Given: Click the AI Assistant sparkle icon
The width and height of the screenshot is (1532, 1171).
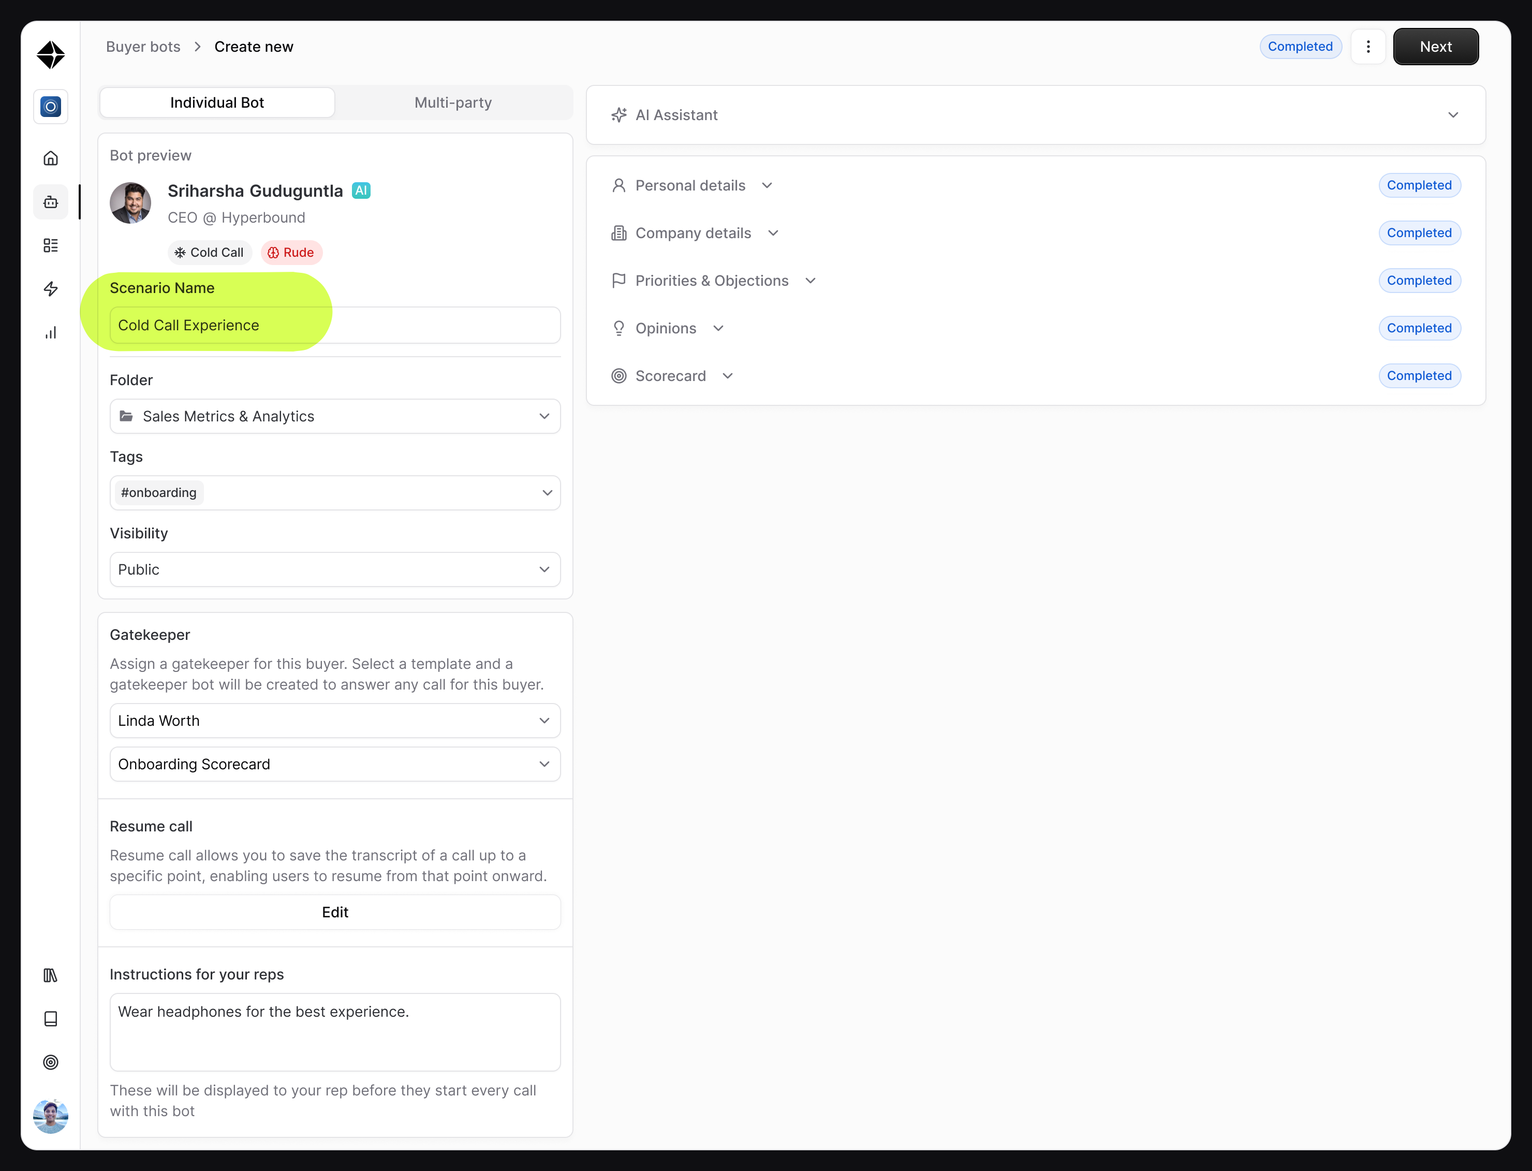Looking at the screenshot, I should point(618,115).
